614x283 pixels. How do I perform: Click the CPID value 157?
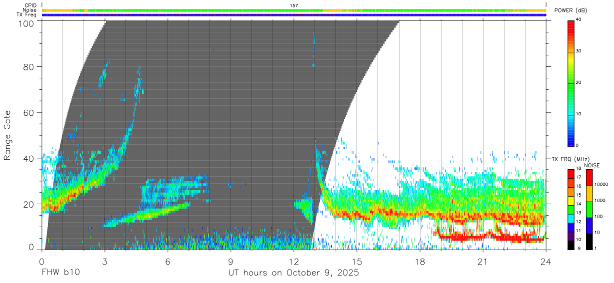coord(294,5)
